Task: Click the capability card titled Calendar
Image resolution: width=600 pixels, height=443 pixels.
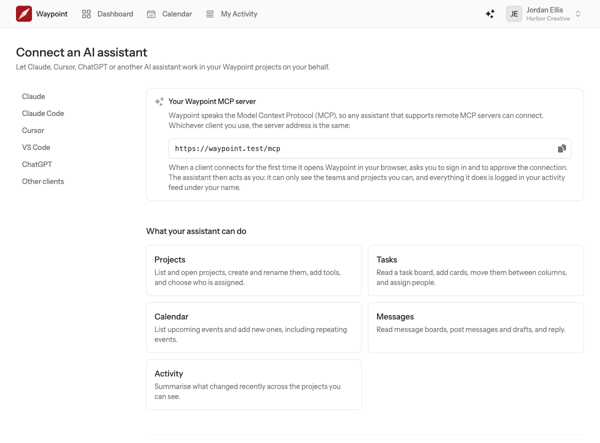Action: tap(254, 327)
